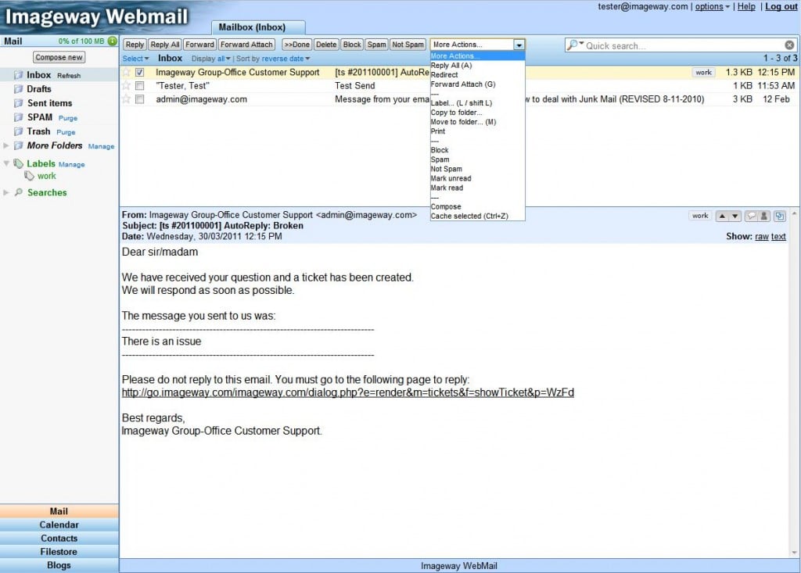Image resolution: width=801 pixels, height=573 pixels.
Task: Clear the quick search with the X icon
Action: (789, 46)
